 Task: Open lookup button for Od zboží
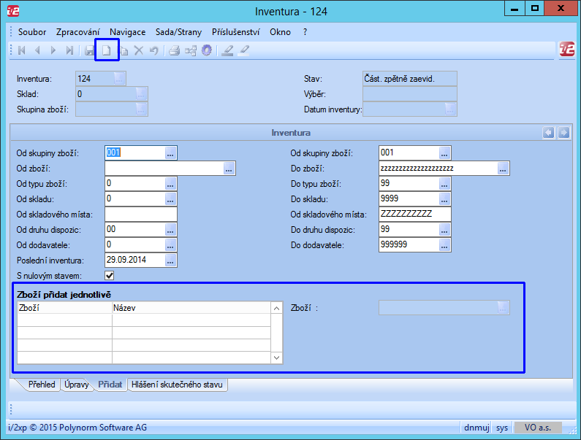coord(229,169)
